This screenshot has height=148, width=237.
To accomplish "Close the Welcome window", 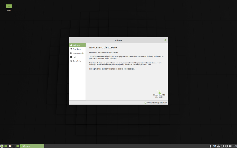I will coord(166,40).
